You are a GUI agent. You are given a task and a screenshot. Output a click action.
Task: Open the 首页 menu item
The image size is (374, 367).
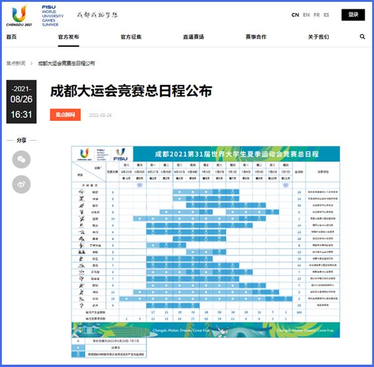click(x=11, y=37)
